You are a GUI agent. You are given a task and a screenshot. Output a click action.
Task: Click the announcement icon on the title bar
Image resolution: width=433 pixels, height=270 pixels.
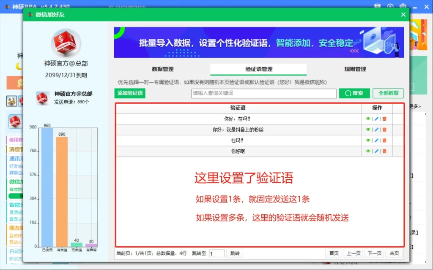point(378,6)
